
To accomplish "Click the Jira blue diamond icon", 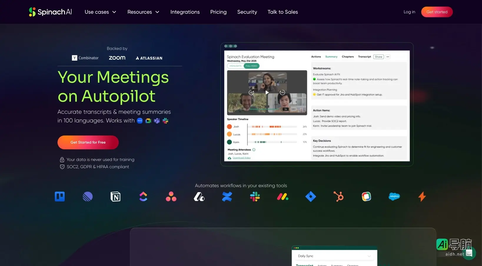I will tap(310, 197).
